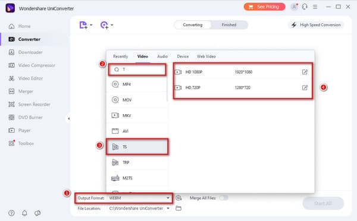357x221 pixels.
Task: Click the Wondershare UniConverter logo
Action: point(10,8)
